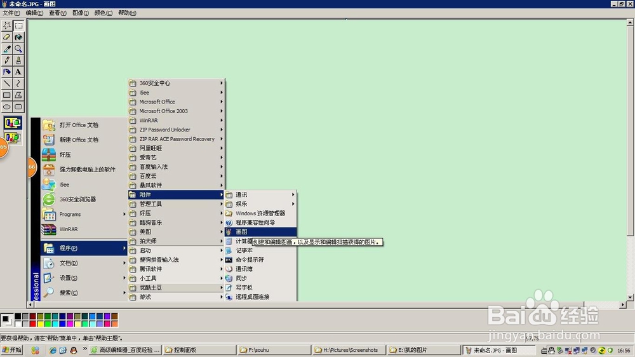The image size is (635, 357).
Task: Choose the Pencil tool
Action: click(7, 60)
